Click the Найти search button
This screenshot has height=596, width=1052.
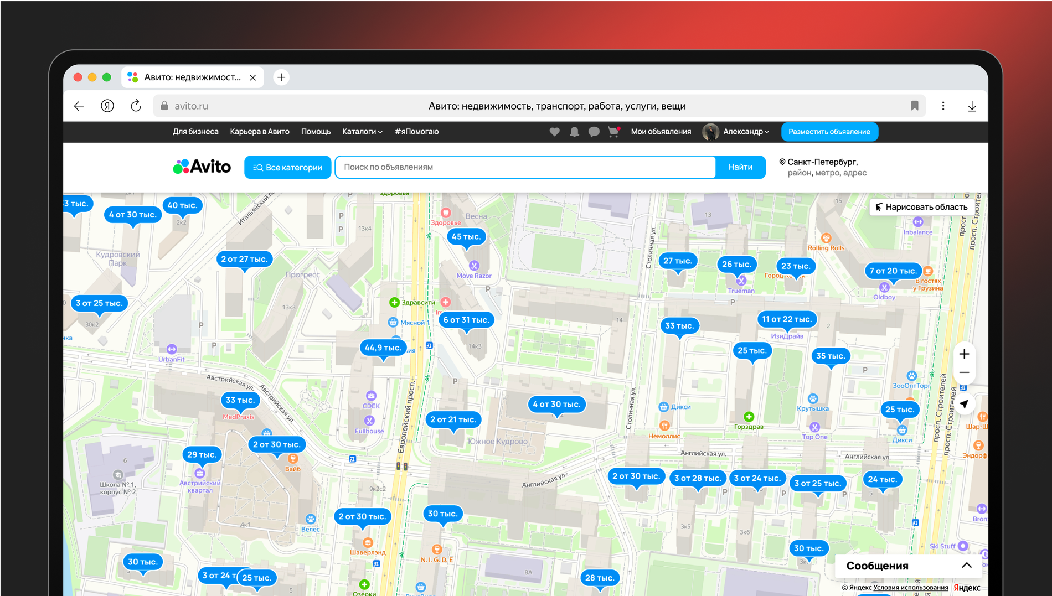[x=740, y=167]
